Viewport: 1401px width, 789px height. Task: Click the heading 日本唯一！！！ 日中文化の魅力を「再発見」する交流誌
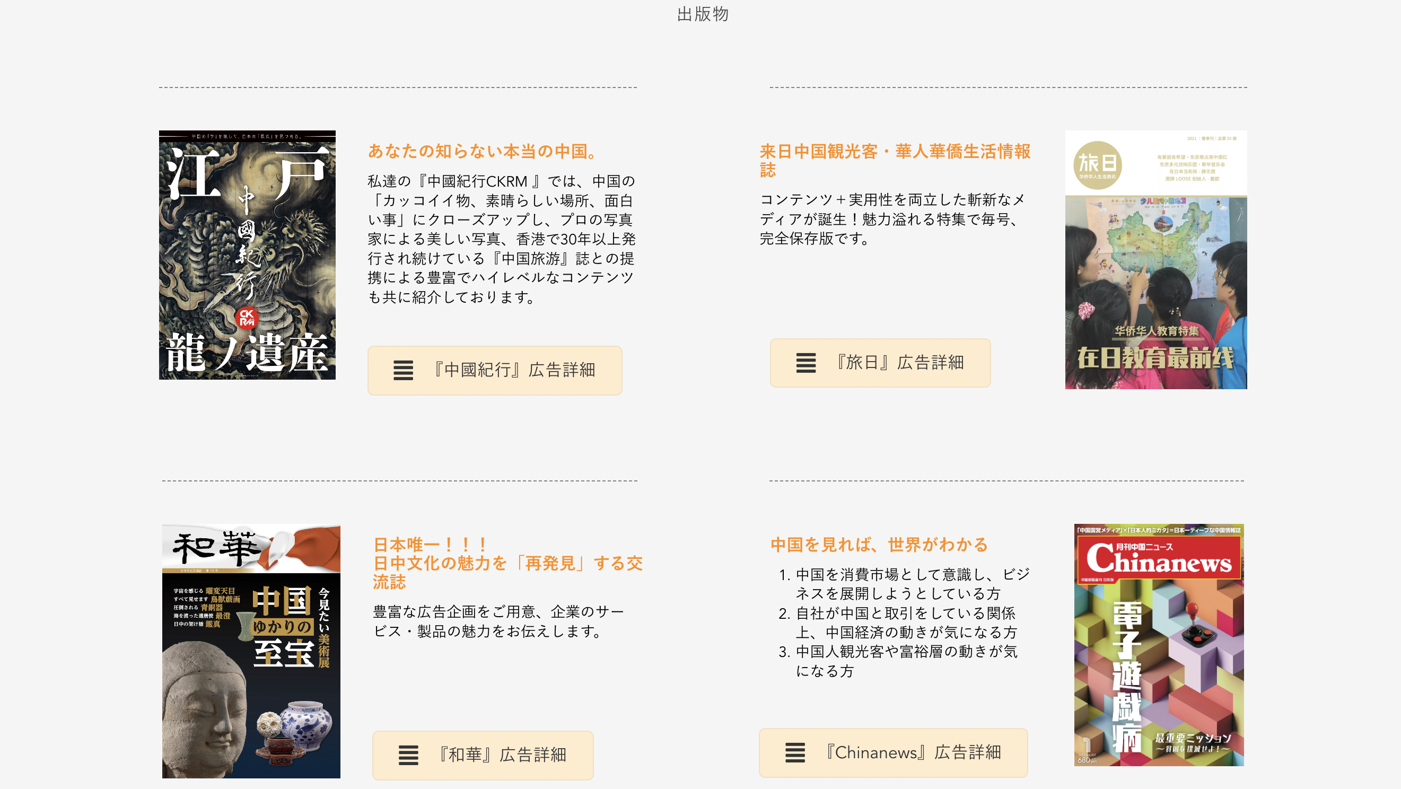(x=507, y=563)
